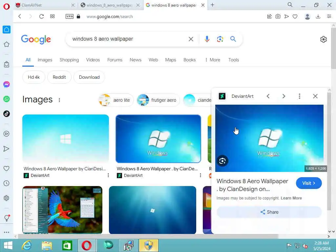Image resolution: width=336 pixels, height=252 pixels.
Task: Search in tabs magnifier icon
Action: (290, 5)
